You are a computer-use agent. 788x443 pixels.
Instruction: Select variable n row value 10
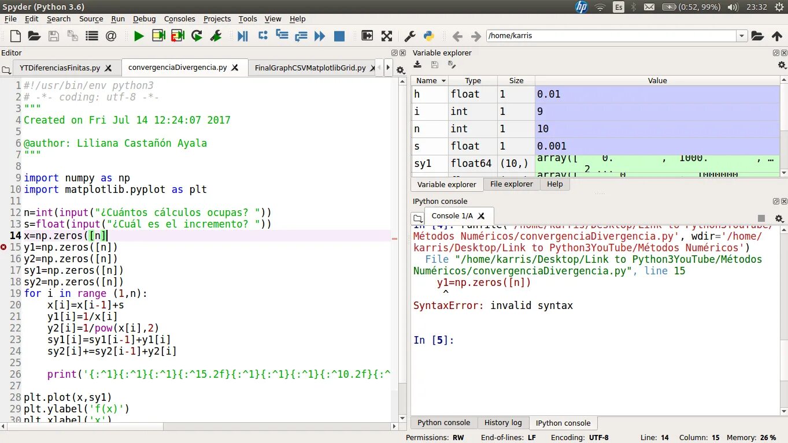click(x=657, y=129)
